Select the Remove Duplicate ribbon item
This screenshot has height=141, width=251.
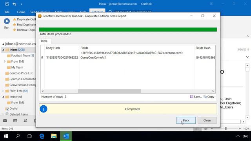(24, 30)
